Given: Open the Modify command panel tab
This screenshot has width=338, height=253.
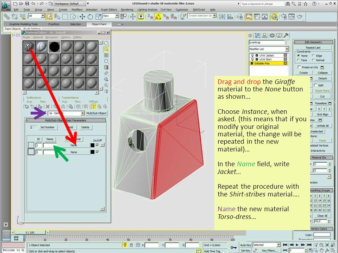Looking at the screenshot, I should (x=257, y=35).
